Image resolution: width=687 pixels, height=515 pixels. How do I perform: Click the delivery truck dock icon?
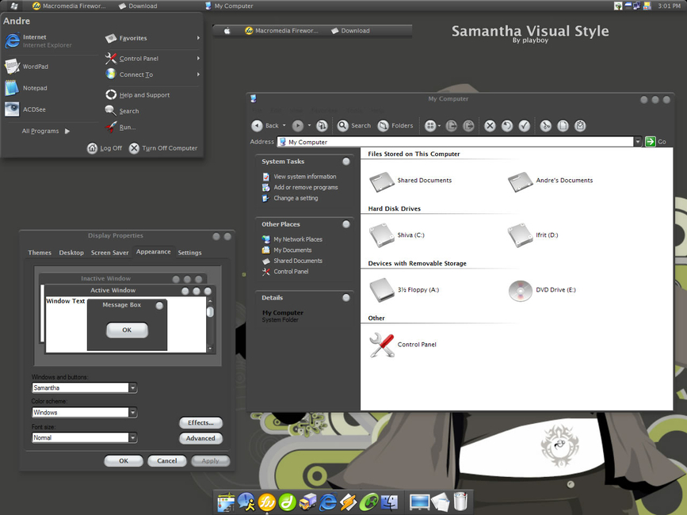307,502
